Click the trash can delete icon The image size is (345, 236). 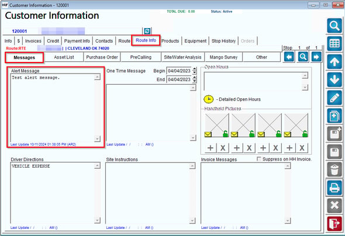tap(334, 169)
